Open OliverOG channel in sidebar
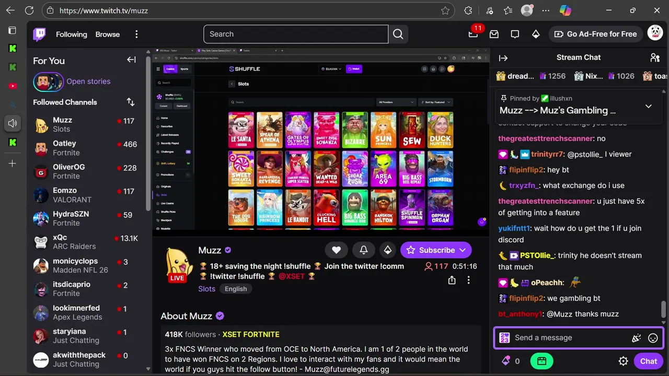Viewport: 669px width, 376px height. (x=85, y=172)
